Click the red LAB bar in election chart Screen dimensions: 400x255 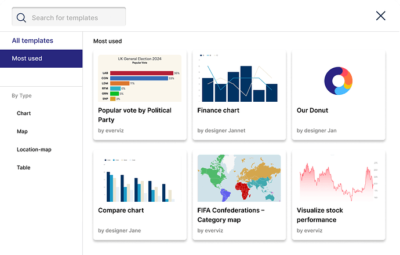pos(141,73)
